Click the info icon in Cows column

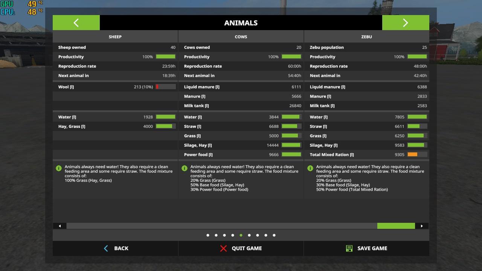(x=185, y=168)
